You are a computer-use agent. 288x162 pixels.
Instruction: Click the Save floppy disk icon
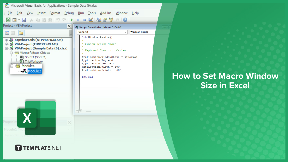[x=24, y=20]
